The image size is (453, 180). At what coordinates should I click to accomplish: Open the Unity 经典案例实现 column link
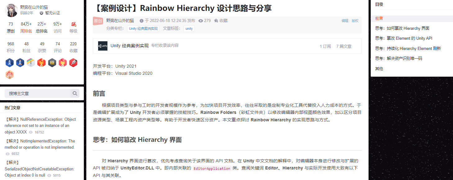coord(143,29)
